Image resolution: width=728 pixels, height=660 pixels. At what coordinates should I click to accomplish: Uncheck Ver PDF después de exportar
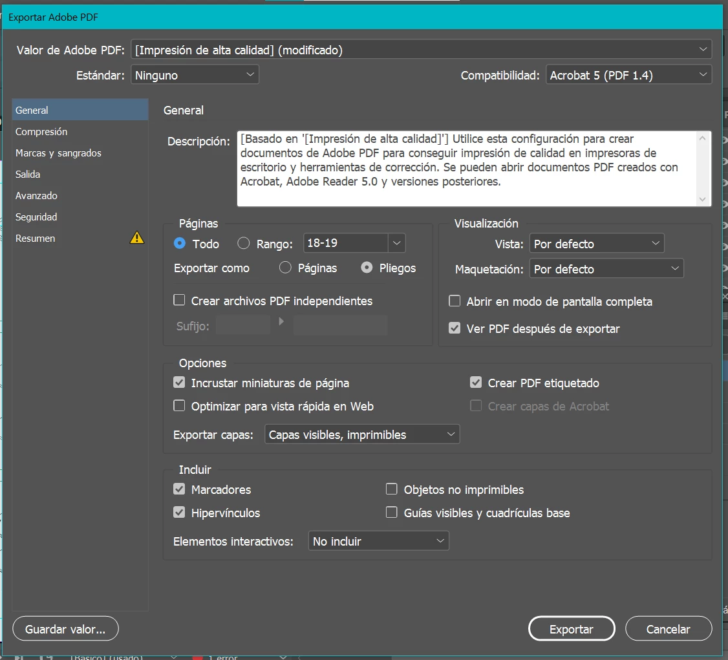pos(455,328)
